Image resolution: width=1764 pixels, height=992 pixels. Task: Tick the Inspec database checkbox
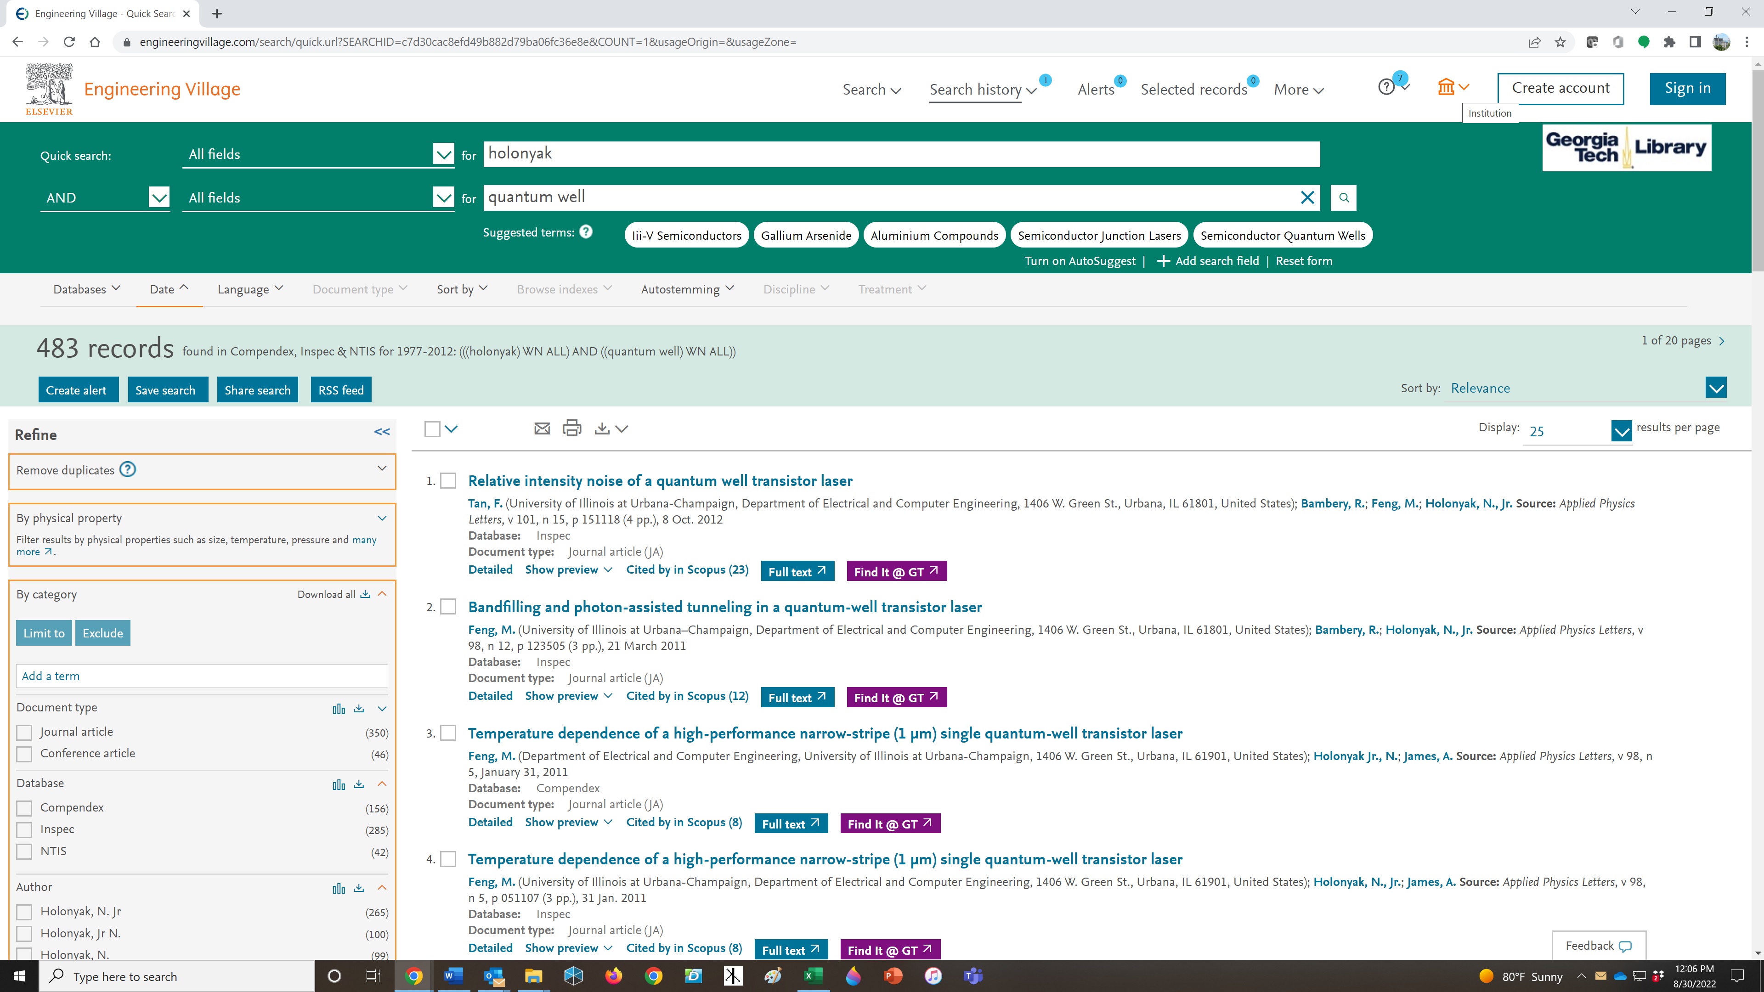pyautogui.click(x=25, y=830)
